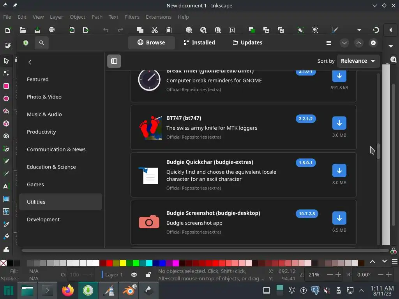Viewport: 399px width, 299px height.
Task: Select the Browse tab
Action: coord(152,43)
